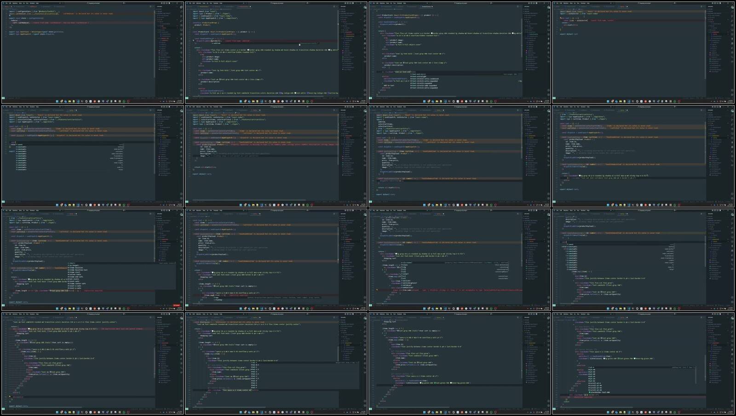This screenshot has width=736, height=416.
Task: Open the third frame in the second row
Action: [x=460, y=156]
